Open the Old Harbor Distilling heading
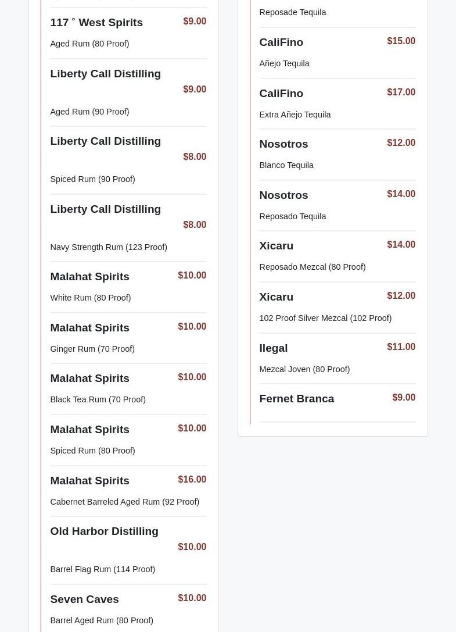Viewport: 456px width, 632px height. [104, 531]
